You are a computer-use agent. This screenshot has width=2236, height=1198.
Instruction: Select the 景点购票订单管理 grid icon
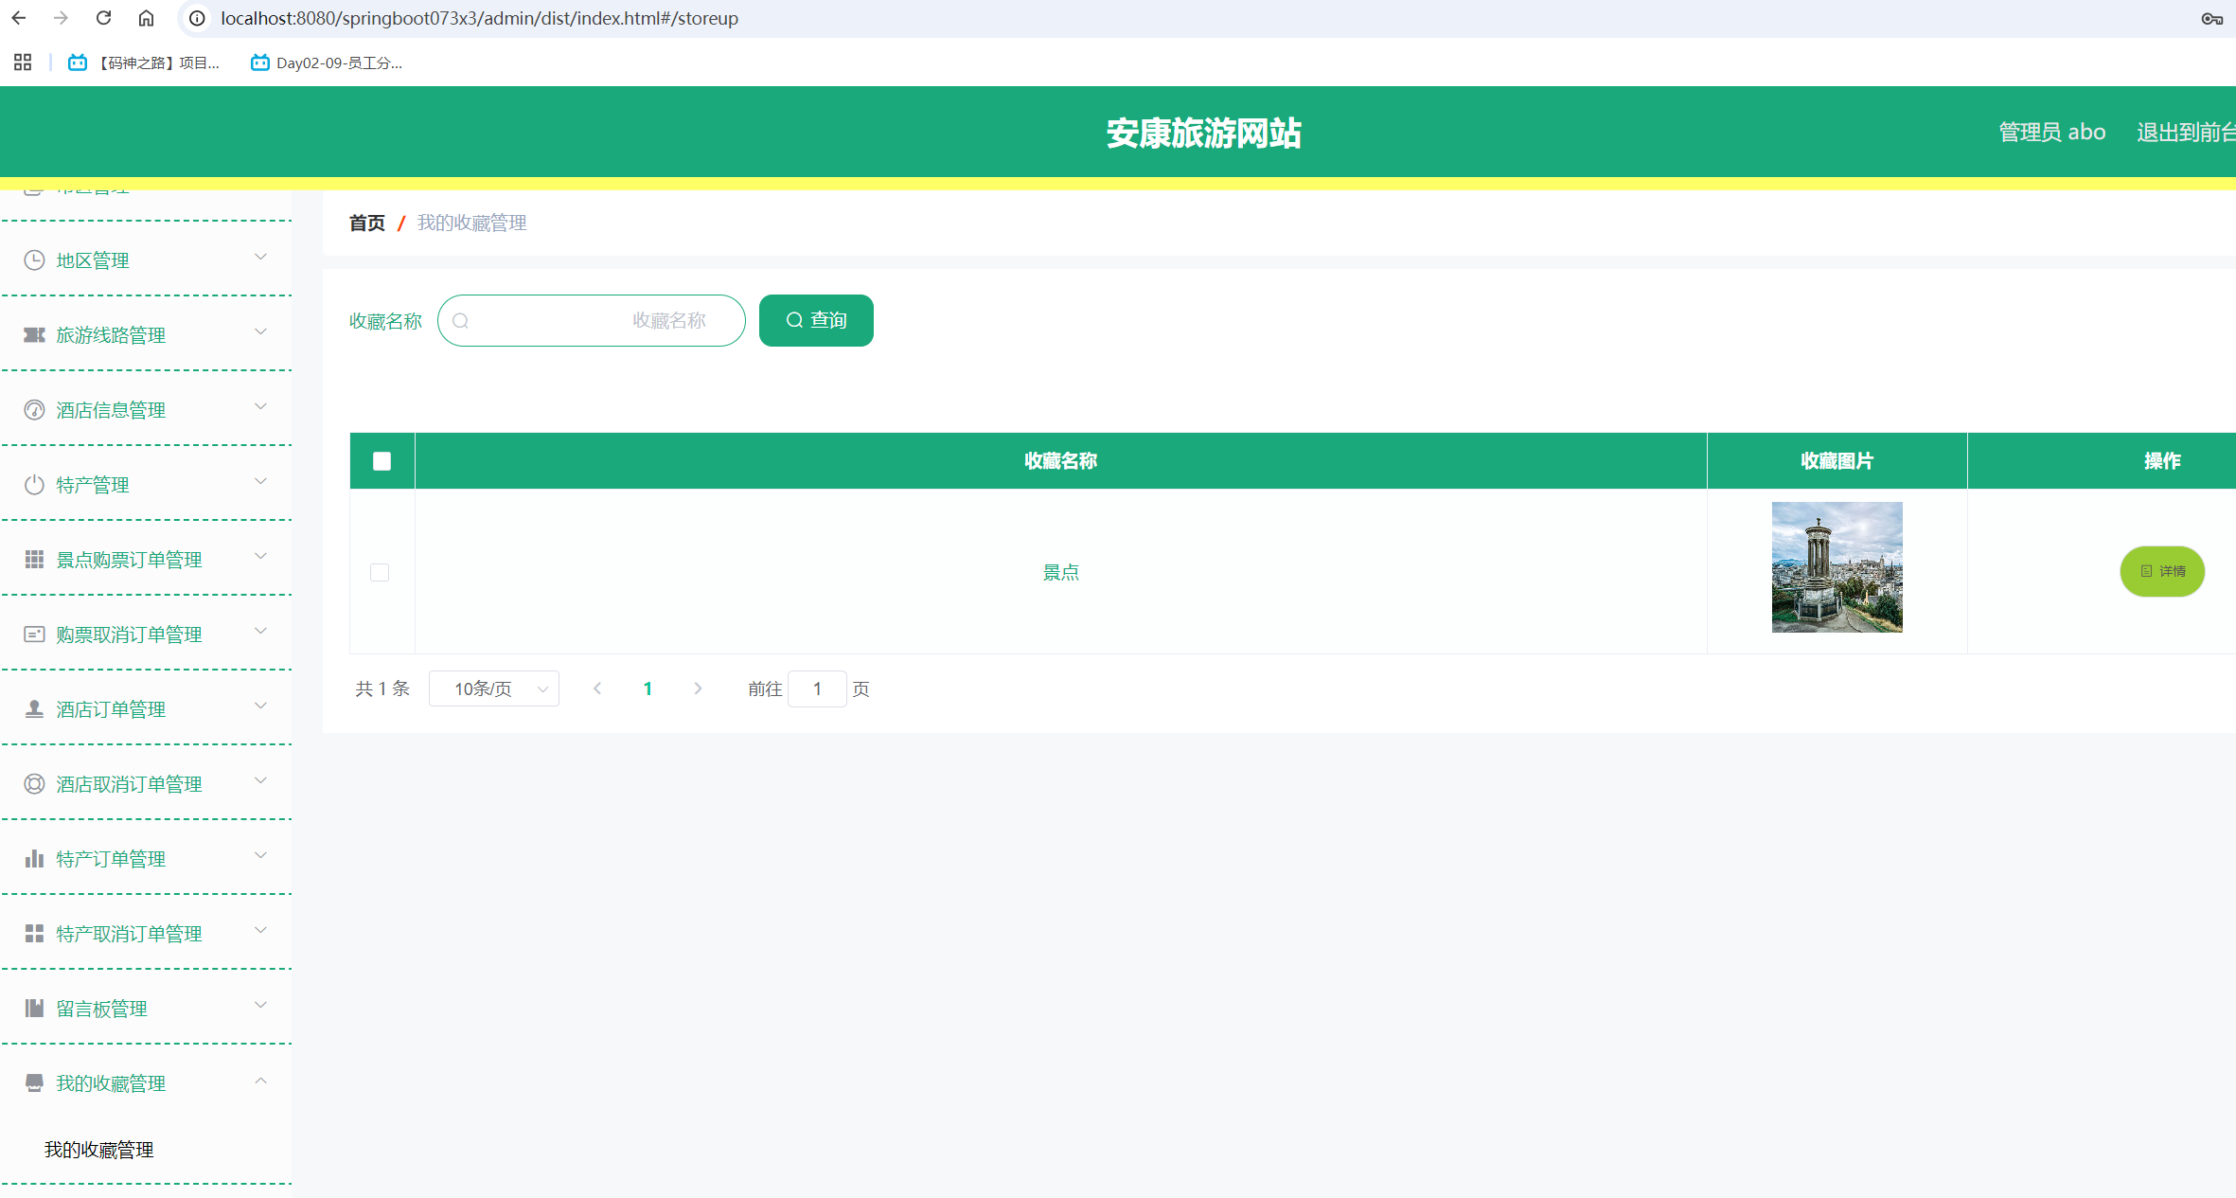pos(34,559)
